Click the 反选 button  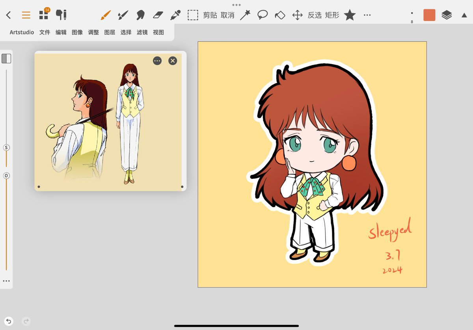[315, 15]
